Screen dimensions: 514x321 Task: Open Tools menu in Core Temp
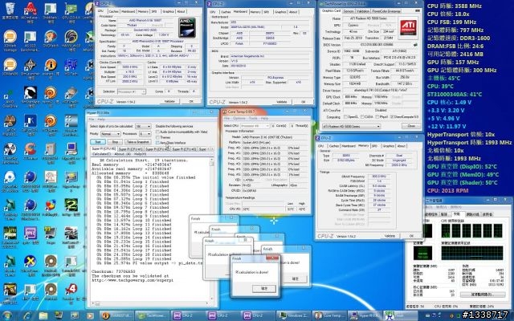coord(253,118)
